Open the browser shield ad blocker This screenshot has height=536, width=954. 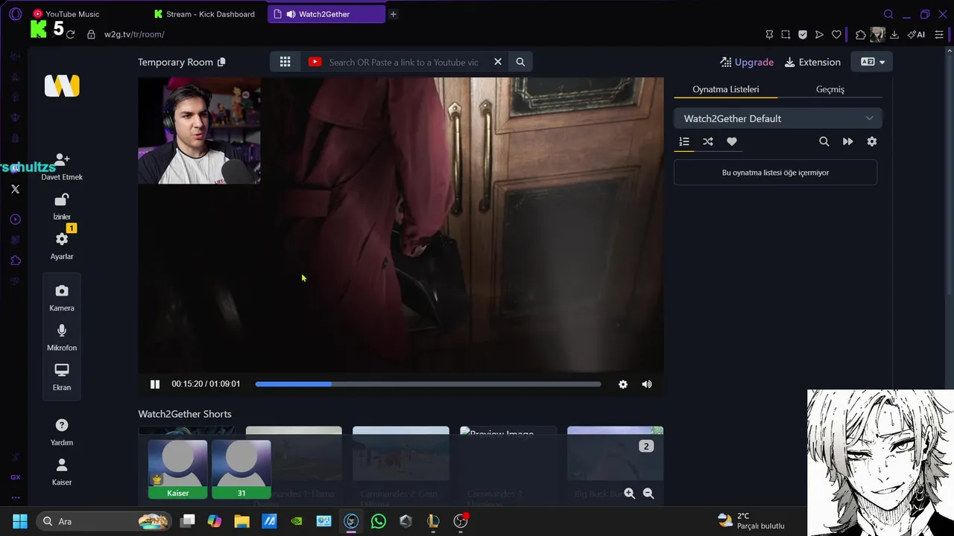tap(803, 34)
